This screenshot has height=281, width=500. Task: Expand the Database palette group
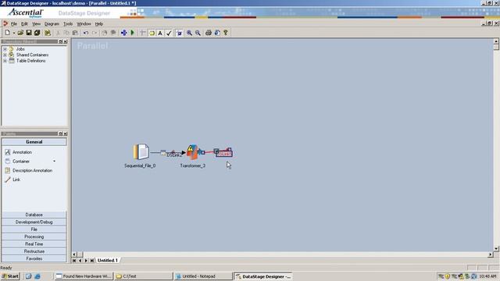click(34, 215)
